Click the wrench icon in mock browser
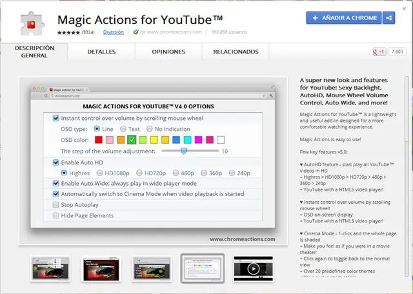The width and height of the screenshot is (413, 294). [271, 96]
